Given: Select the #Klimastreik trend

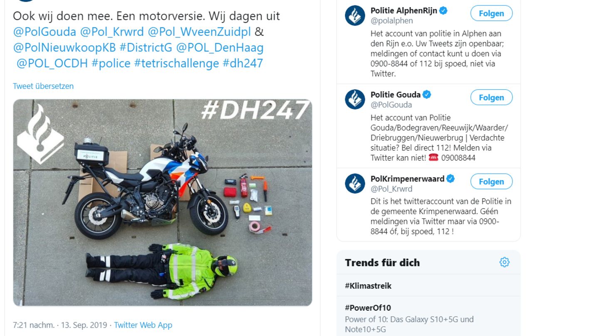Looking at the screenshot, I should (x=428, y=285).
